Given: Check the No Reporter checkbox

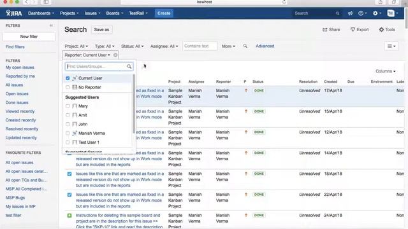Looking at the screenshot, I should [x=68, y=87].
